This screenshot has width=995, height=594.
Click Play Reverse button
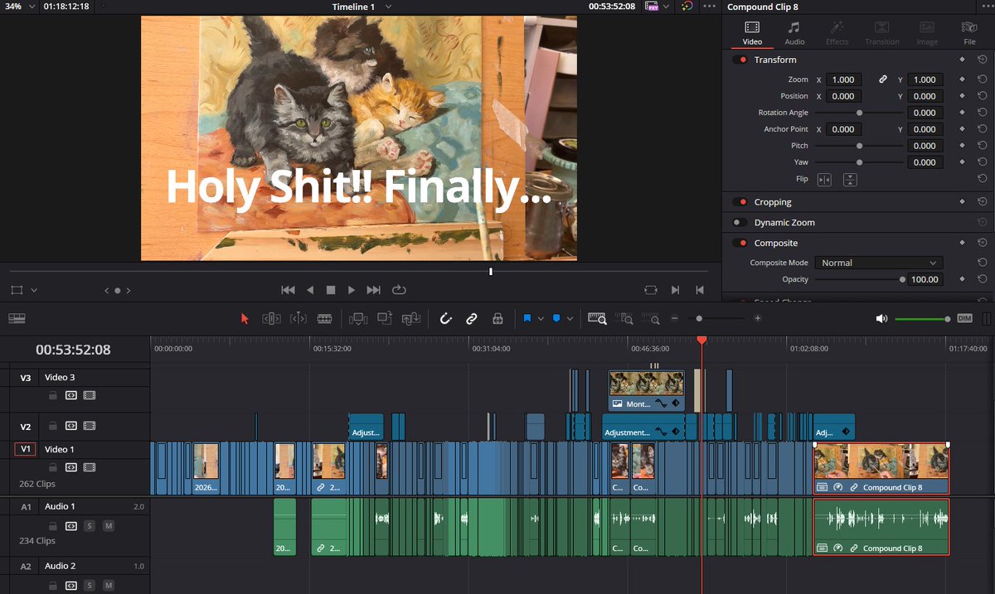310,290
